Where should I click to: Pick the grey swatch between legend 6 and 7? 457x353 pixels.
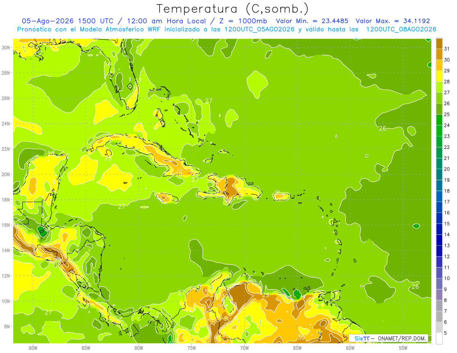tap(439, 316)
